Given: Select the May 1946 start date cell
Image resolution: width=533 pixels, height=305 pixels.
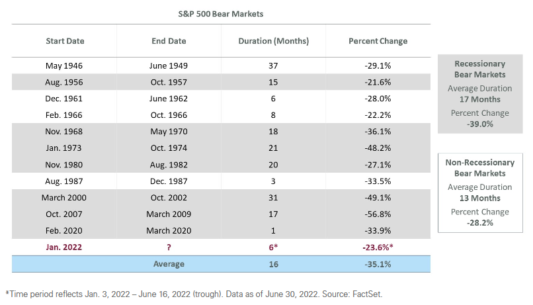Looking at the screenshot, I should point(65,66).
